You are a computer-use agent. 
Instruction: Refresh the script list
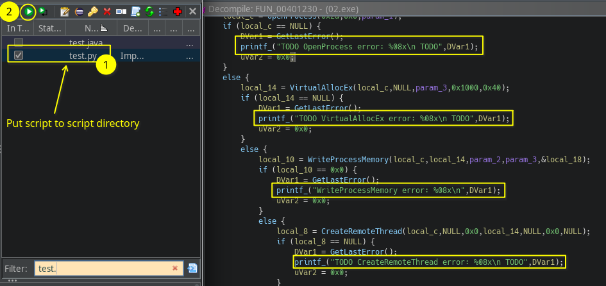[x=149, y=12]
